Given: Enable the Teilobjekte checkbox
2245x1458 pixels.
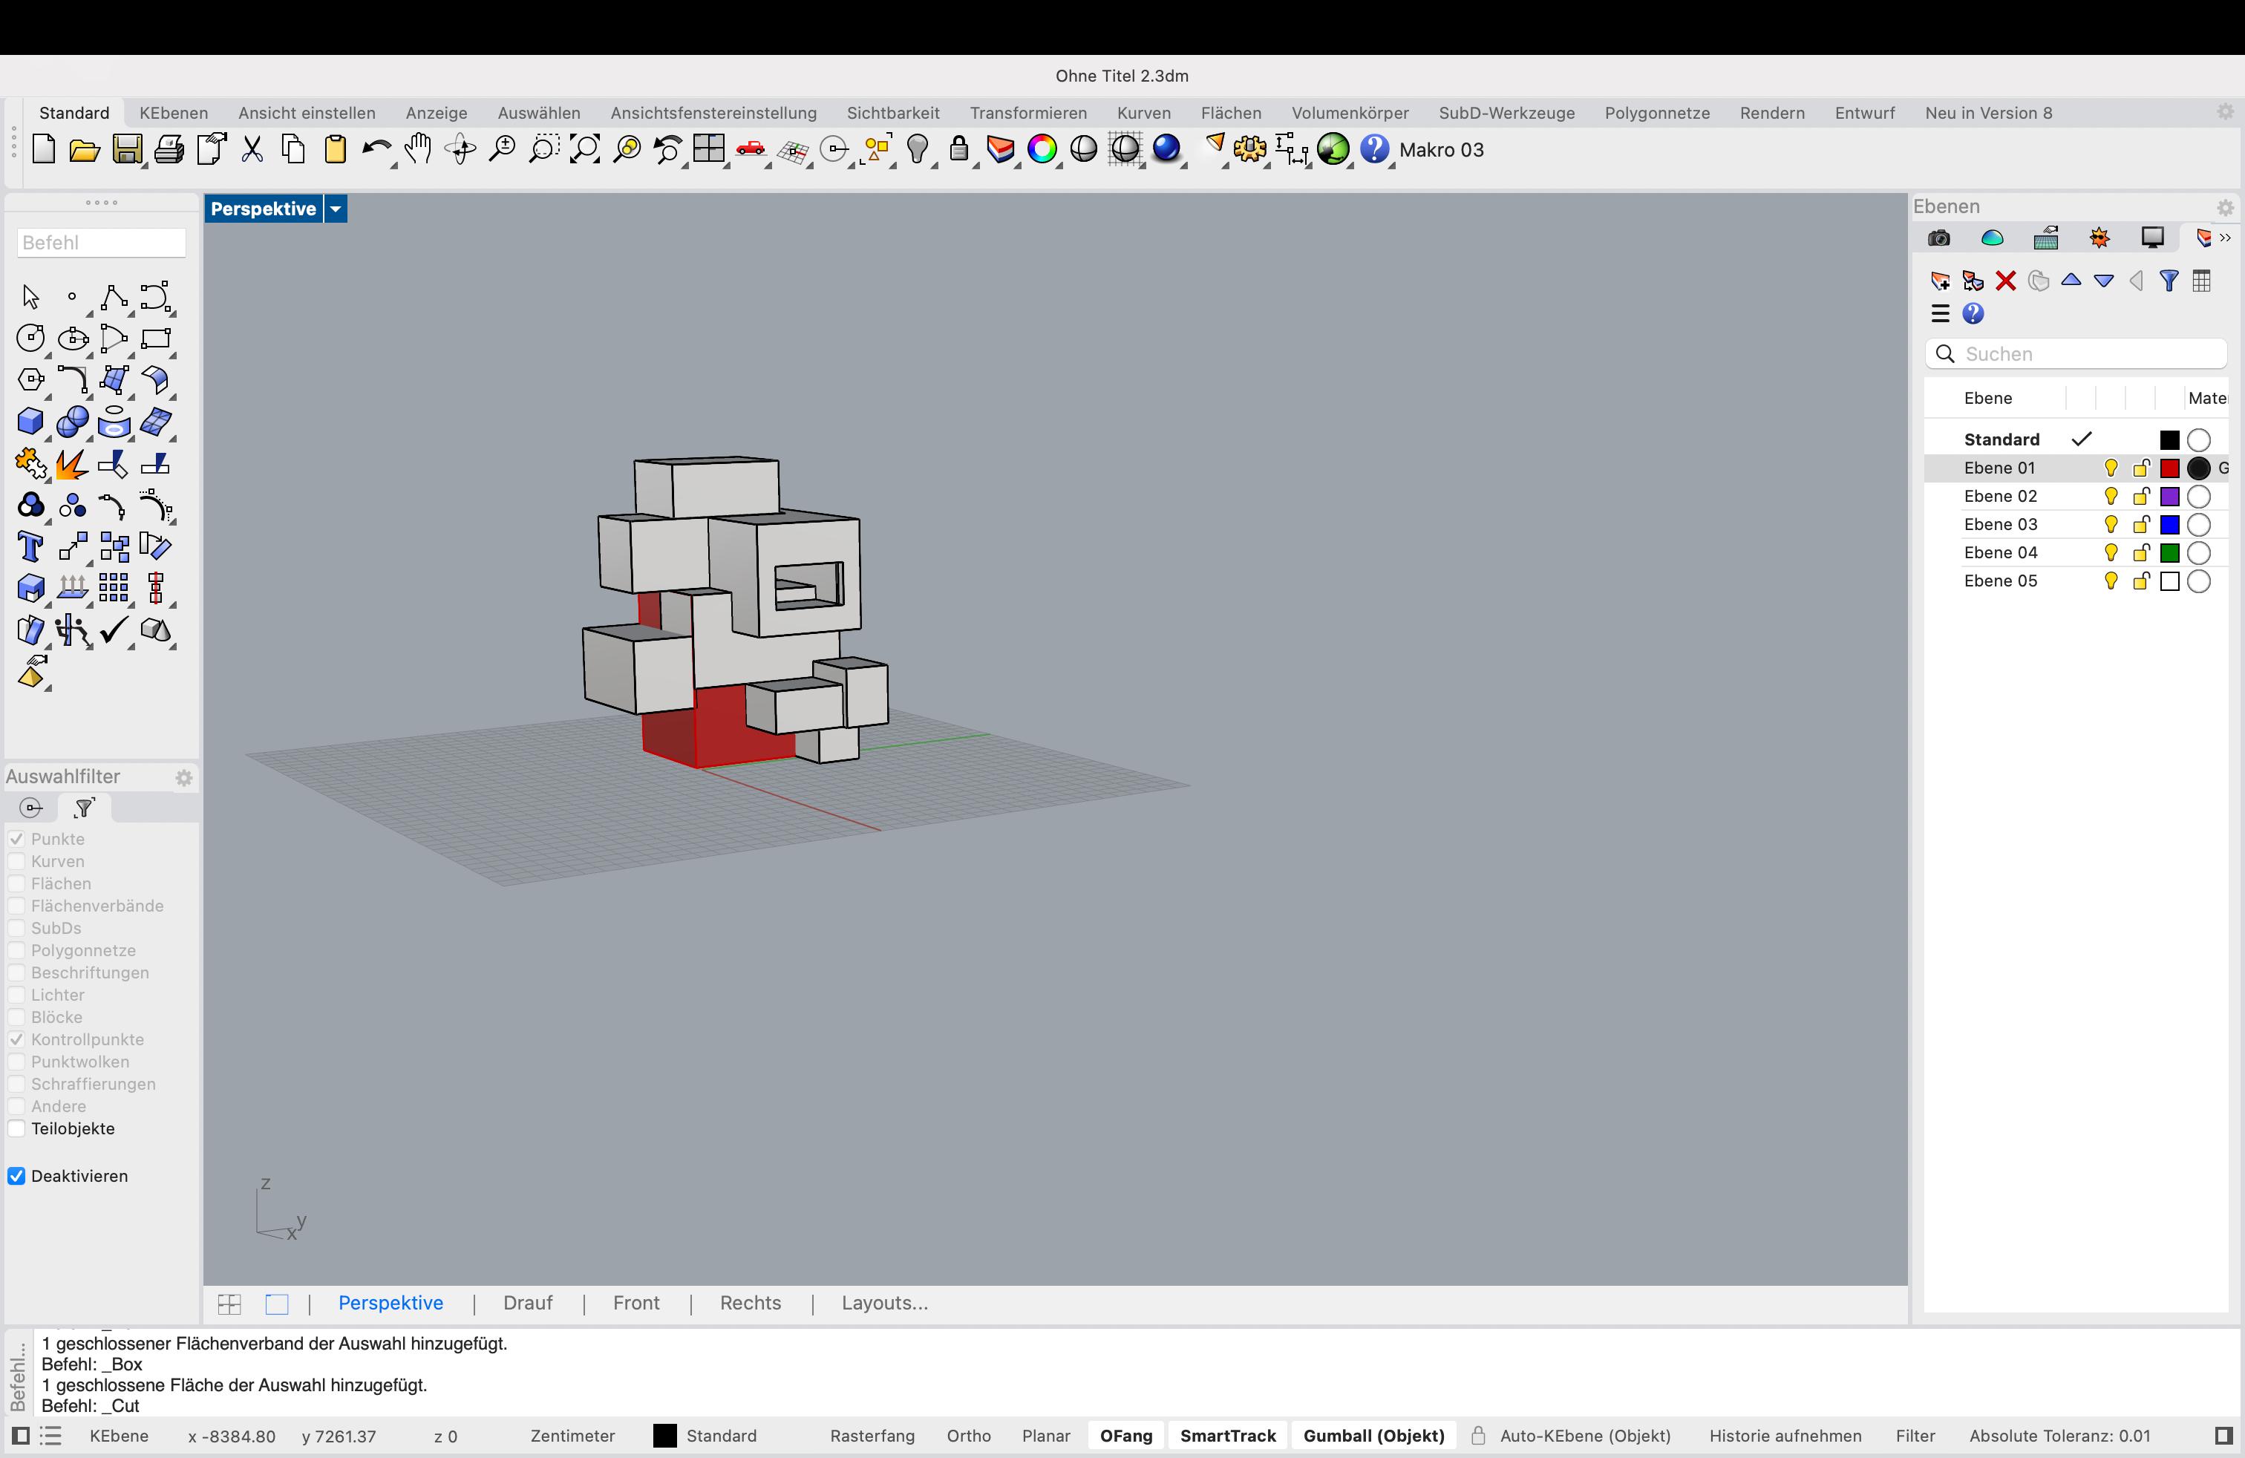Looking at the screenshot, I should (x=17, y=1129).
